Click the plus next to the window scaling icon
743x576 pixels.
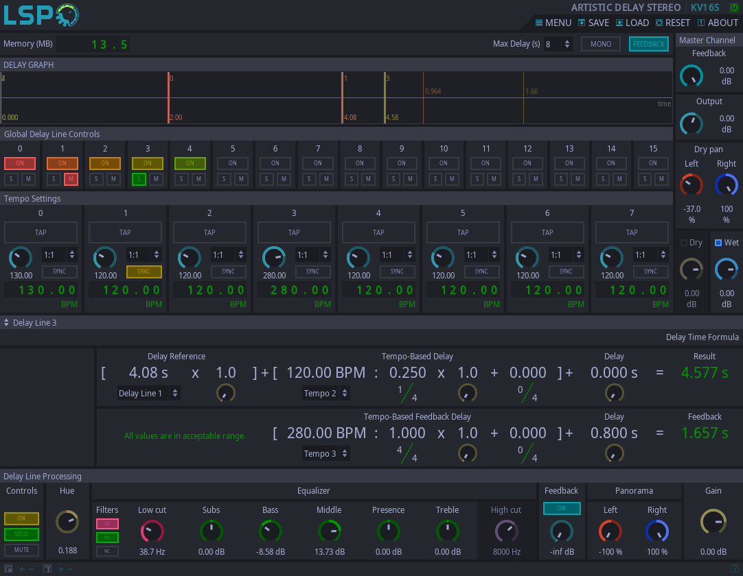pos(22,569)
